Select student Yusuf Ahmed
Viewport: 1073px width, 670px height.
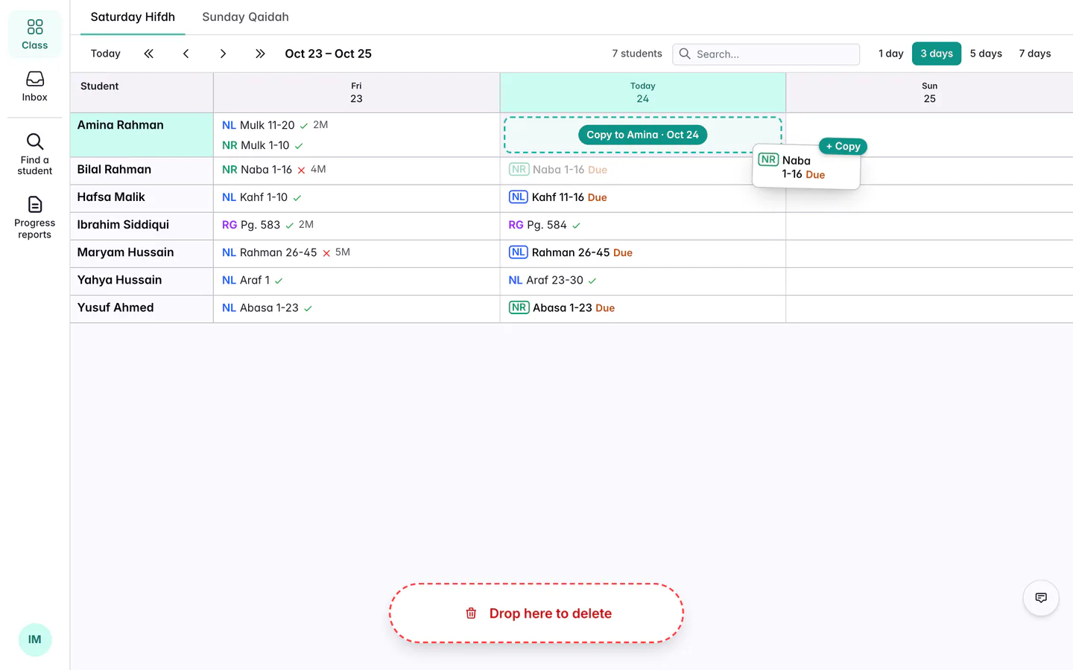[115, 307]
